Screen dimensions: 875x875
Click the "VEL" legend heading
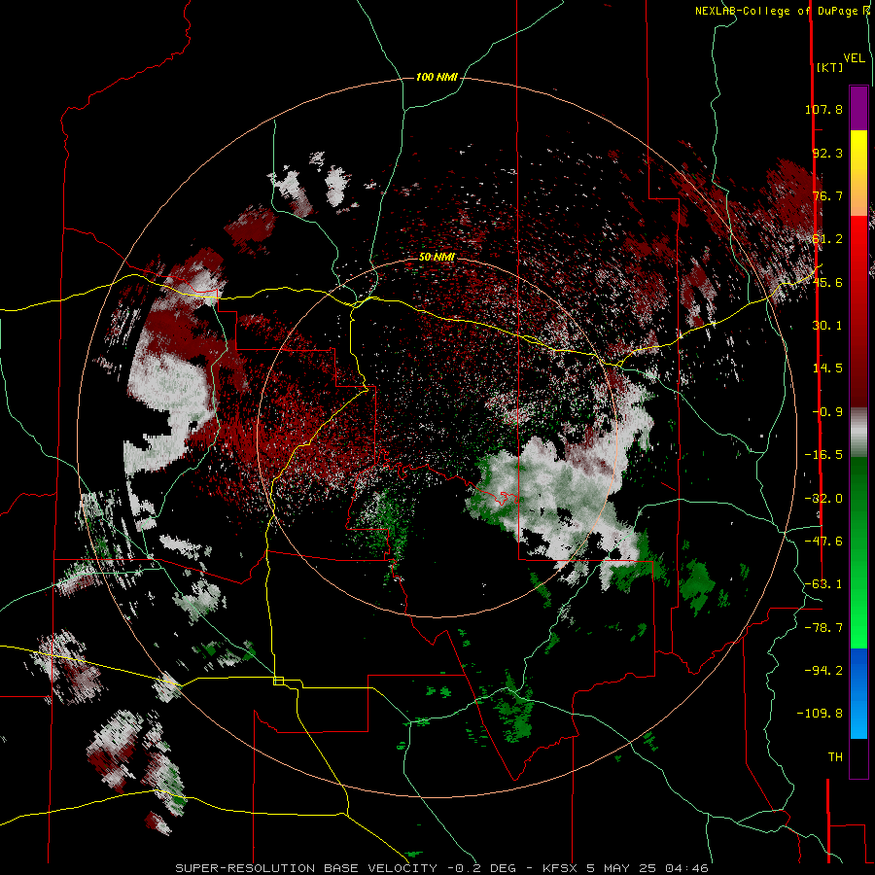[x=854, y=58]
